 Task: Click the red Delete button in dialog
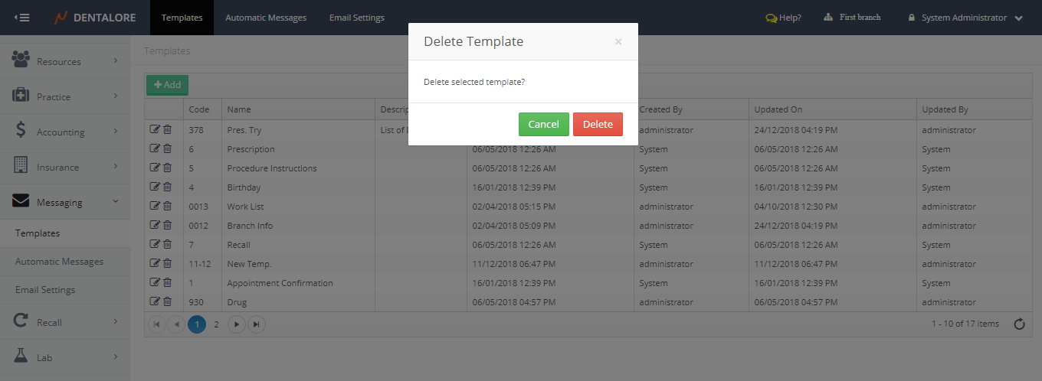598,124
